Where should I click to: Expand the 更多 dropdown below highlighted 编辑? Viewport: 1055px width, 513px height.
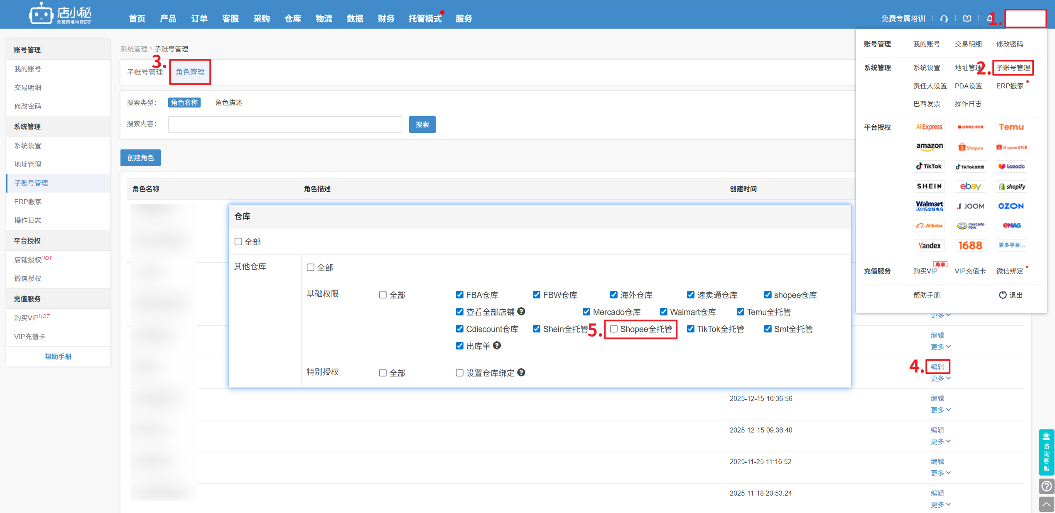click(x=940, y=378)
